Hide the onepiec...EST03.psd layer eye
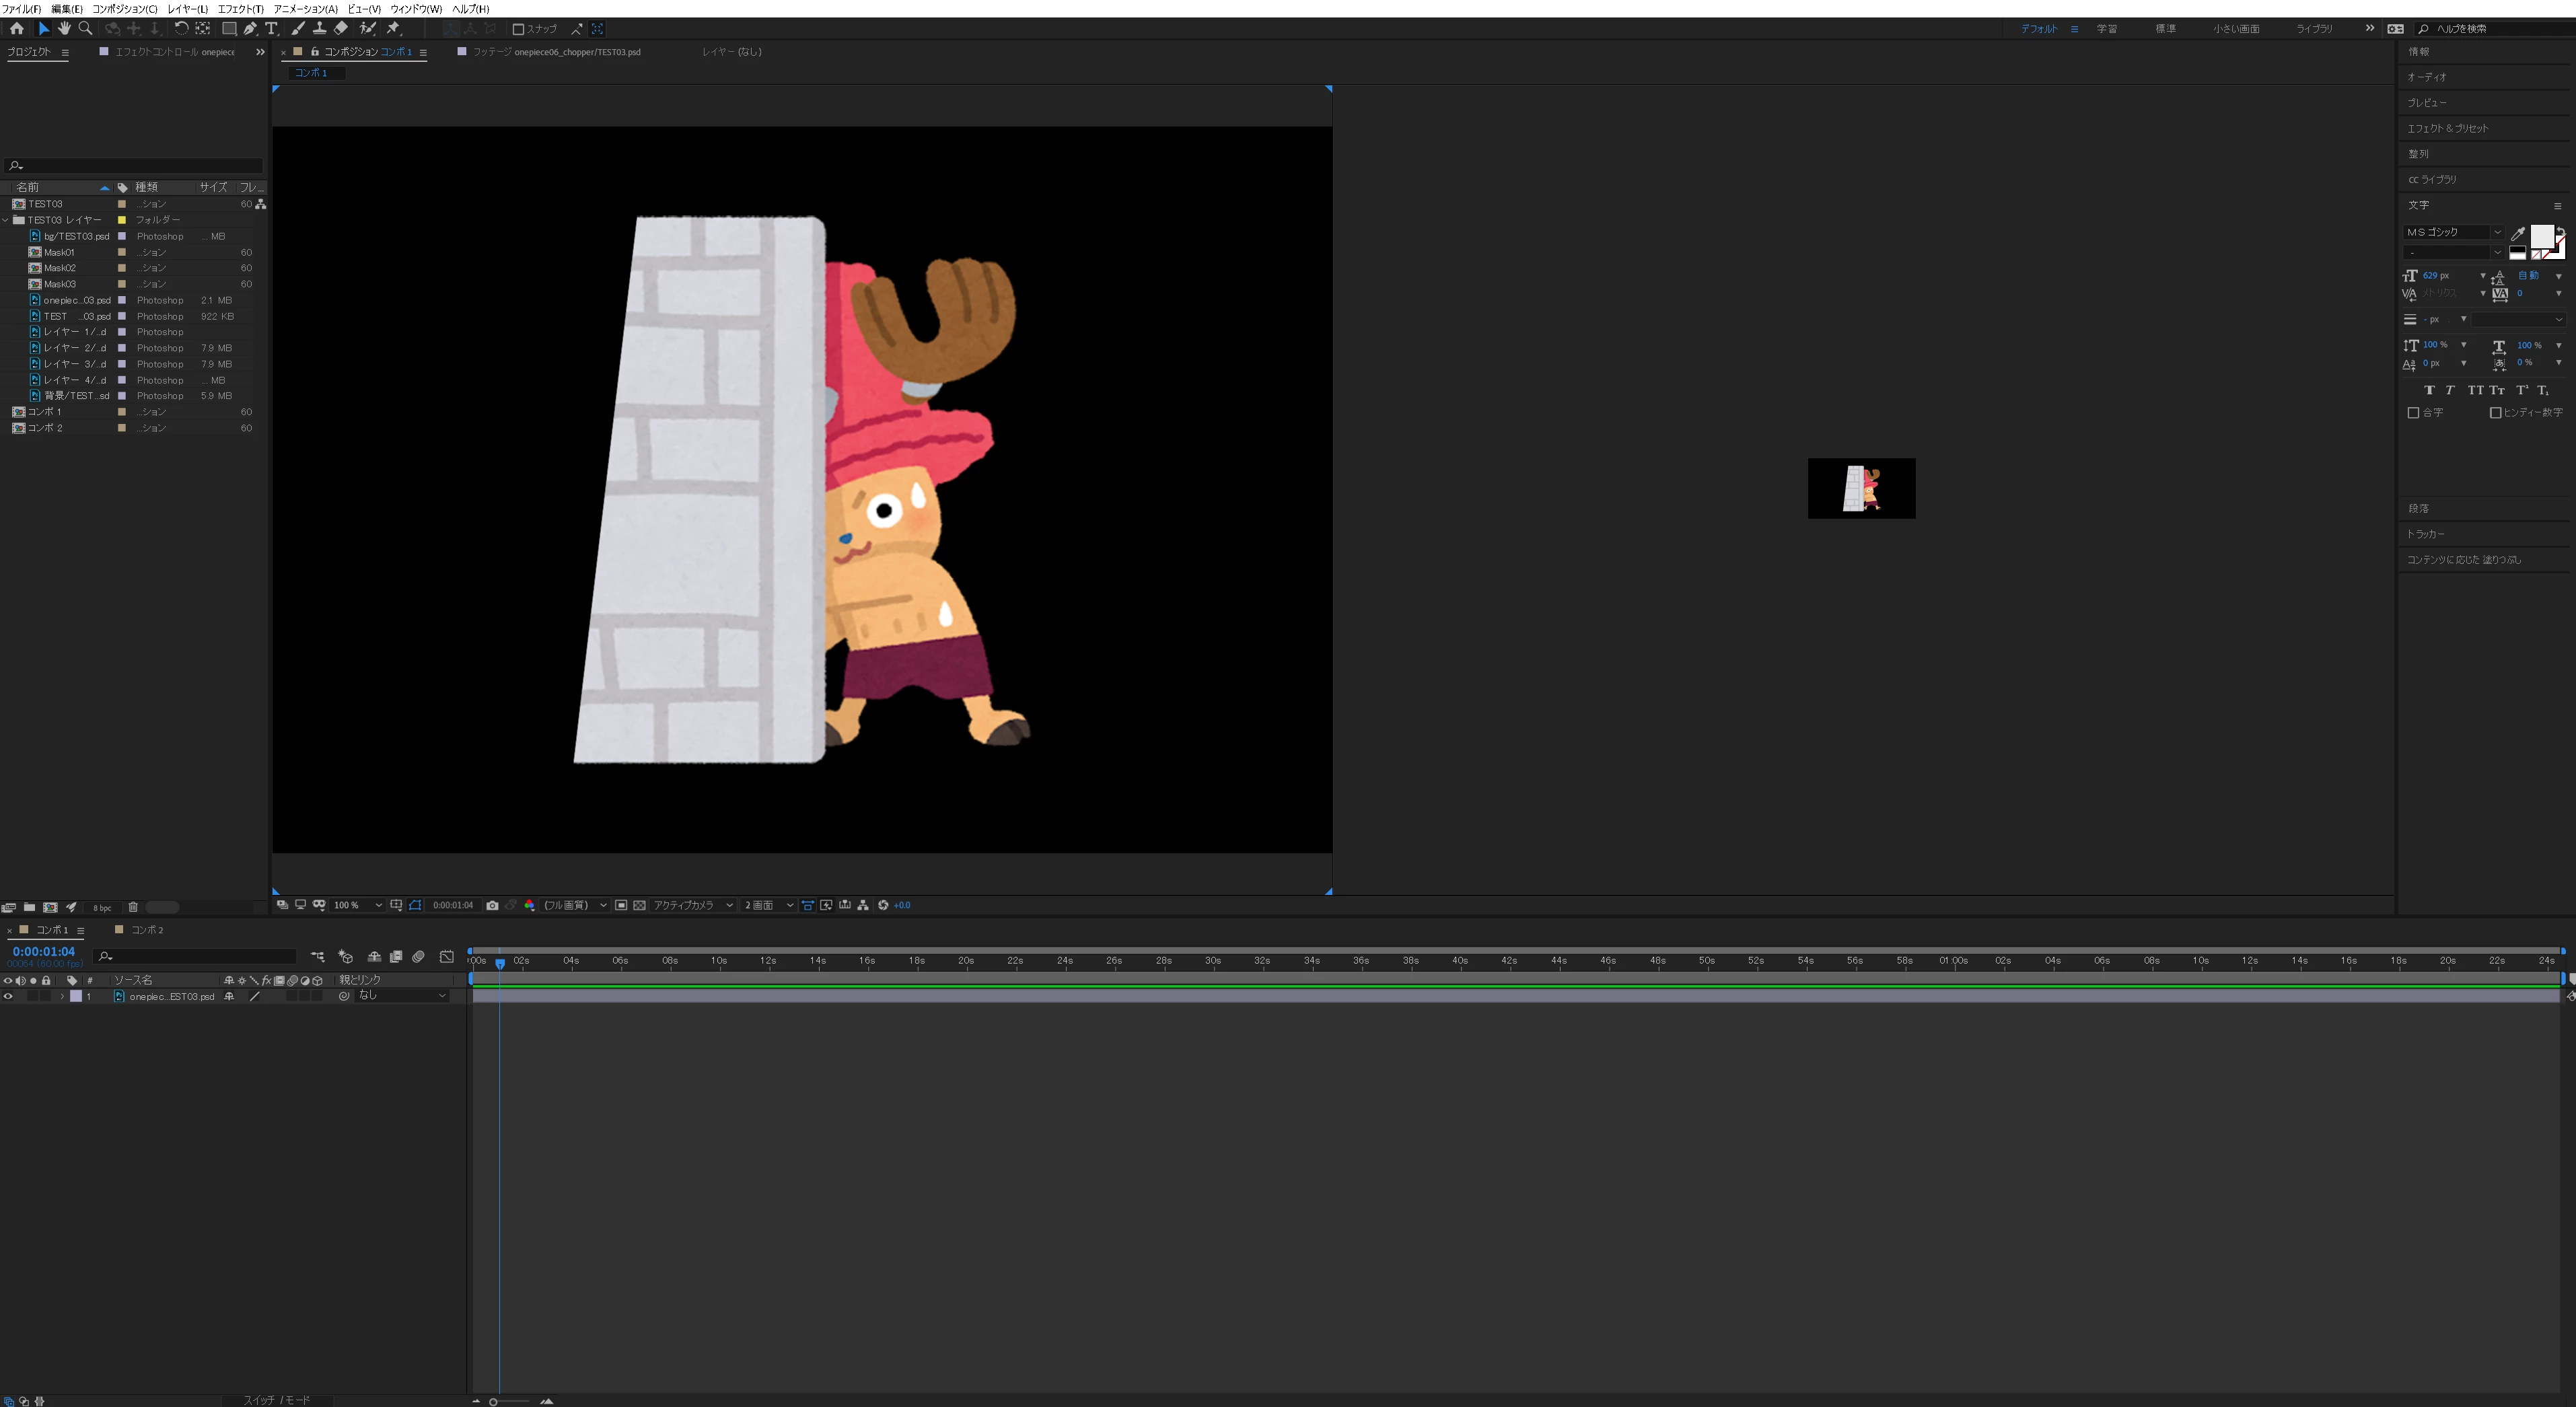This screenshot has height=1407, width=2576. click(x=8, y=996)
